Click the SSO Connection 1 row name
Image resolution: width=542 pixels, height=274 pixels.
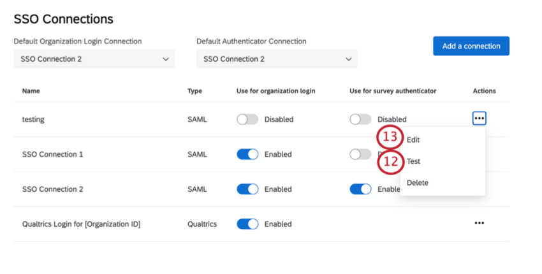pyautogui.click(x=52, y=154)
